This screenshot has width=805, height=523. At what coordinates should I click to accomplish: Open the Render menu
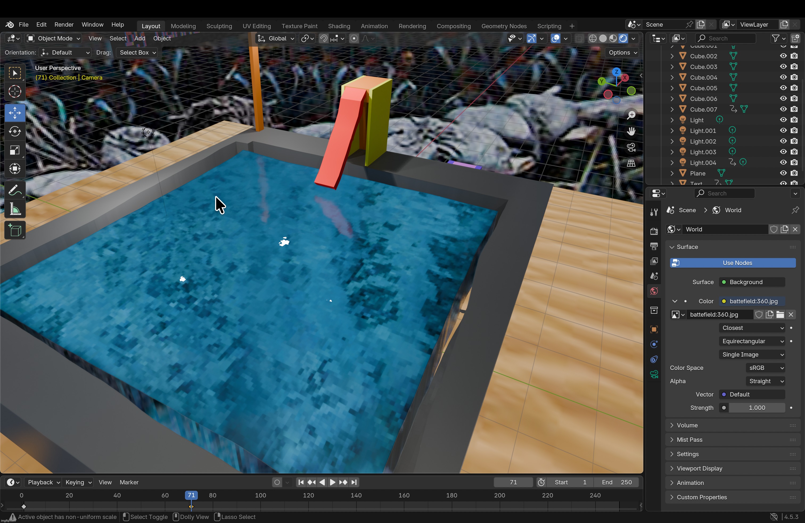coord(64,24)
